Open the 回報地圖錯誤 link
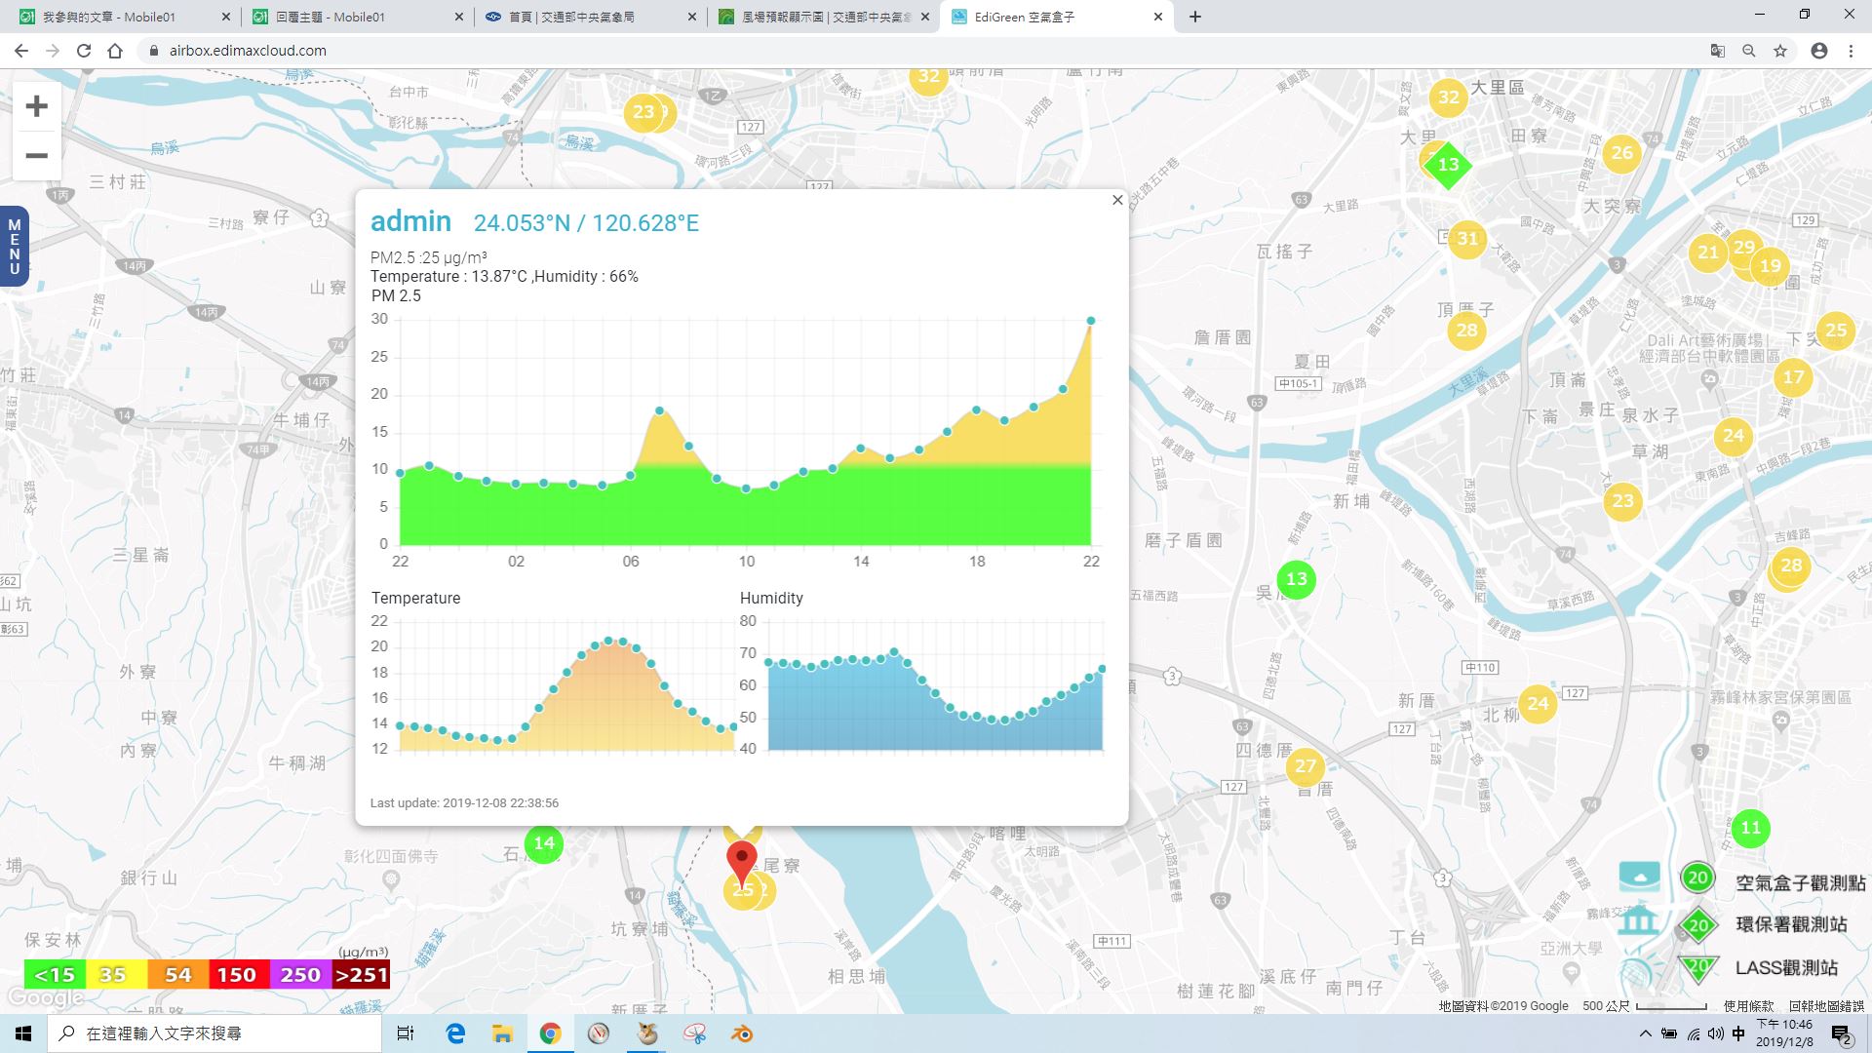The width and height of the screenshot is (1872, 1053). [x=1826, y=1005]
